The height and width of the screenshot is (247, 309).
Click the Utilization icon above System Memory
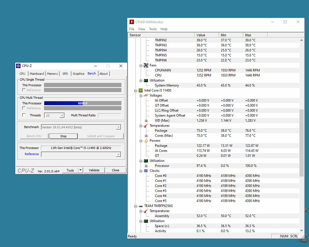coord(146,80)
